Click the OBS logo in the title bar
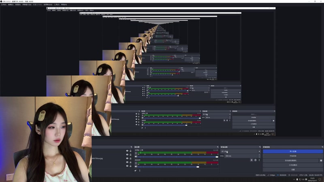This screenshot has height=182, width=324. click(x=1, y=1)
